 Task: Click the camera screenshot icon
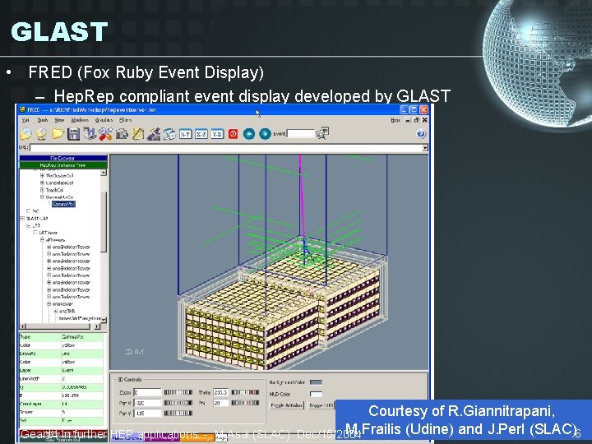[x=122, y=134]
